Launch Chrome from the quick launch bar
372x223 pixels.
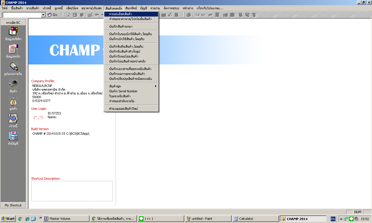coord(20,219)
